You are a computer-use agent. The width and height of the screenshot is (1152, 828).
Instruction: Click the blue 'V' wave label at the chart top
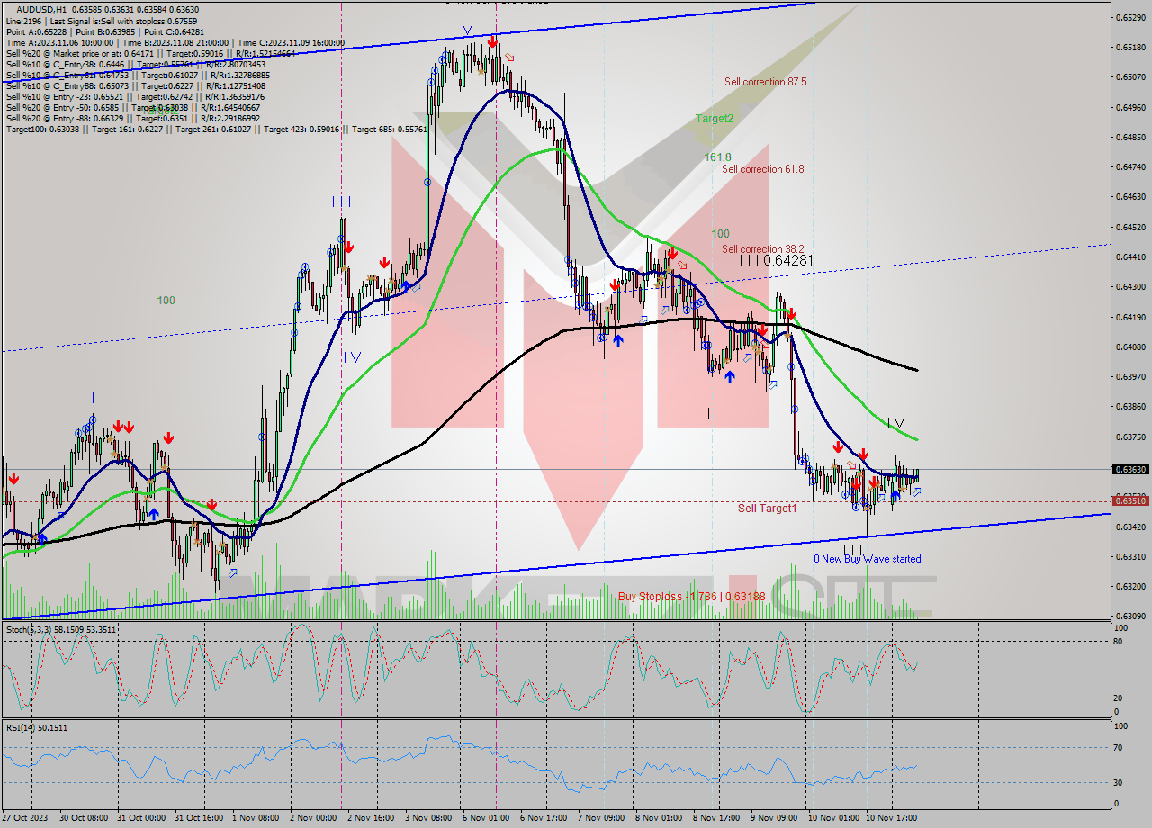(x=467, y=30)
